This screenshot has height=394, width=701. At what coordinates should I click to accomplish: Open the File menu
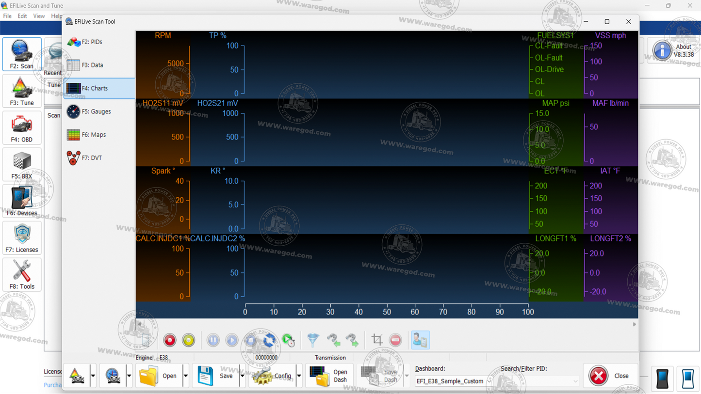coord(7,16)
